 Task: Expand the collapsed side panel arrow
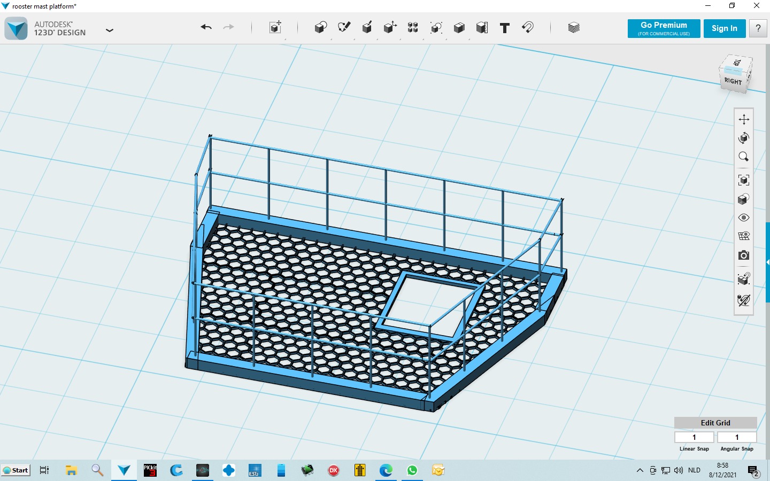click(x=768, y=262)
